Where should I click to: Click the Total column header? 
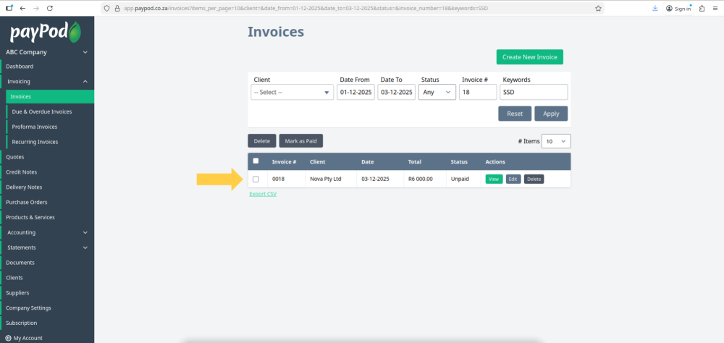(x=414, y=162)
